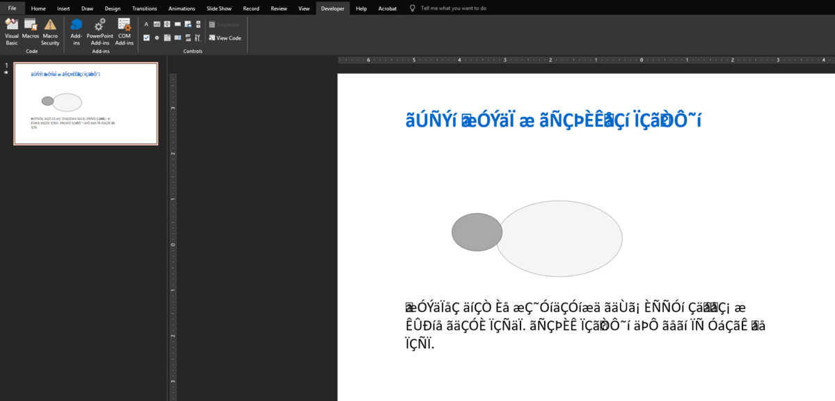Screen dimensions: 835x401
Task: Open the More Controls tools icon
Action: click(x=198, y=38)
